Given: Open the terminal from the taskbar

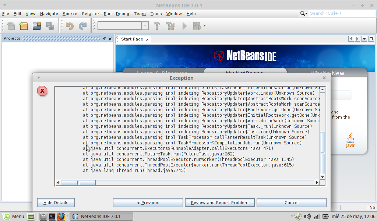Looking at the screenshot, I should (x=52, y=217).
